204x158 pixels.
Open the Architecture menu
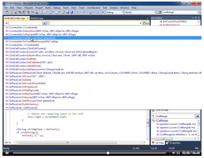(x=94, y=8)
